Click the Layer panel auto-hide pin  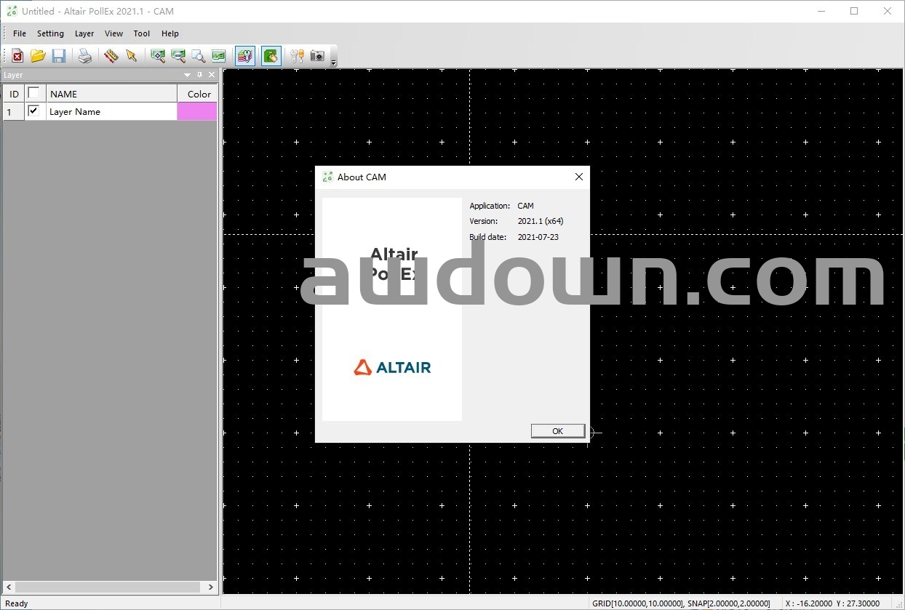(x=199, y=75)
